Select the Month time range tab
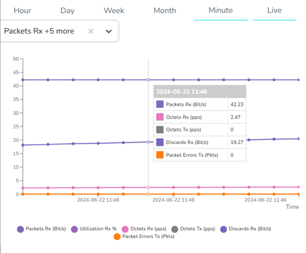 click(x=165, y=10)
